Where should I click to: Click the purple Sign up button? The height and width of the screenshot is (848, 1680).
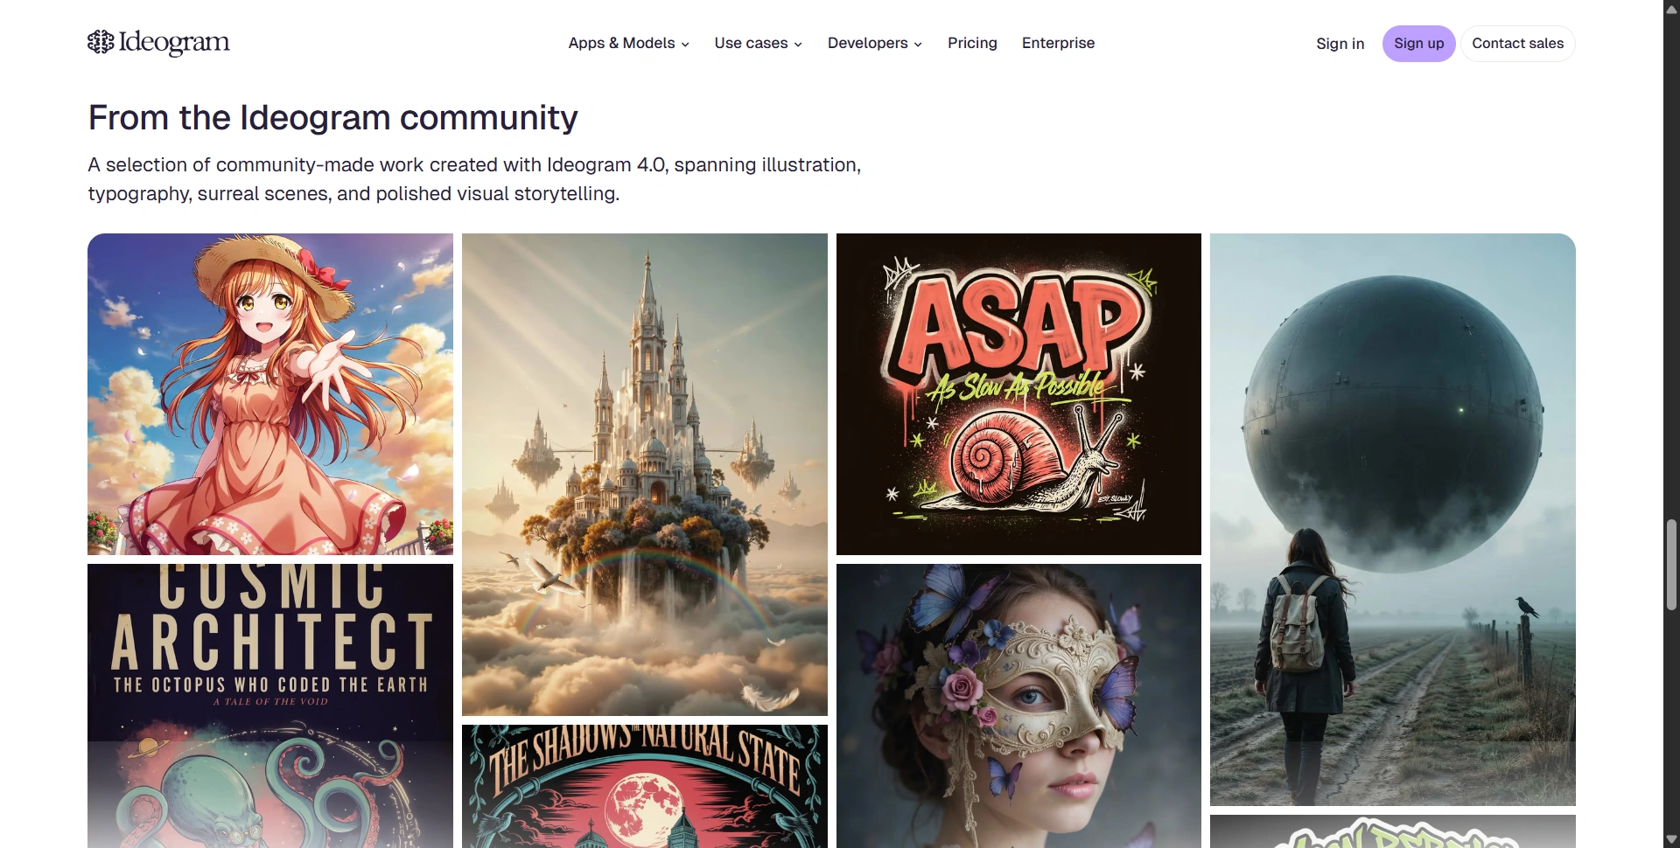coord(1418,44)
